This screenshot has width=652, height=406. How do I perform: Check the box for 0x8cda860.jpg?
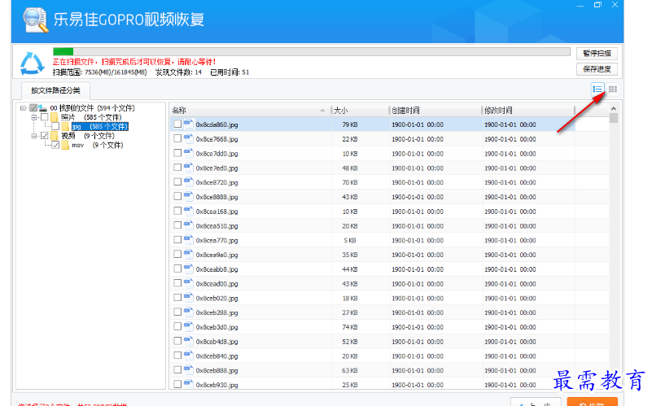coord(177,124)
